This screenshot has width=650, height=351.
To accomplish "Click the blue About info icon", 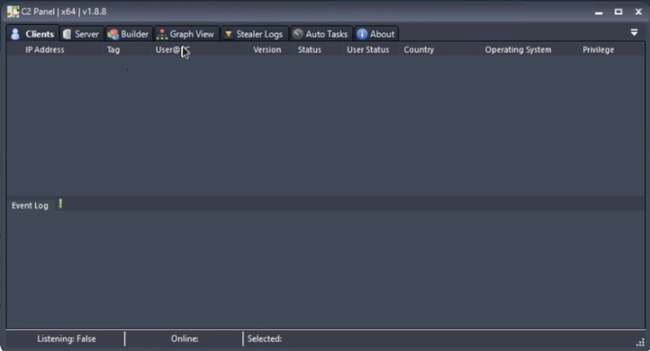I will 362,34.
